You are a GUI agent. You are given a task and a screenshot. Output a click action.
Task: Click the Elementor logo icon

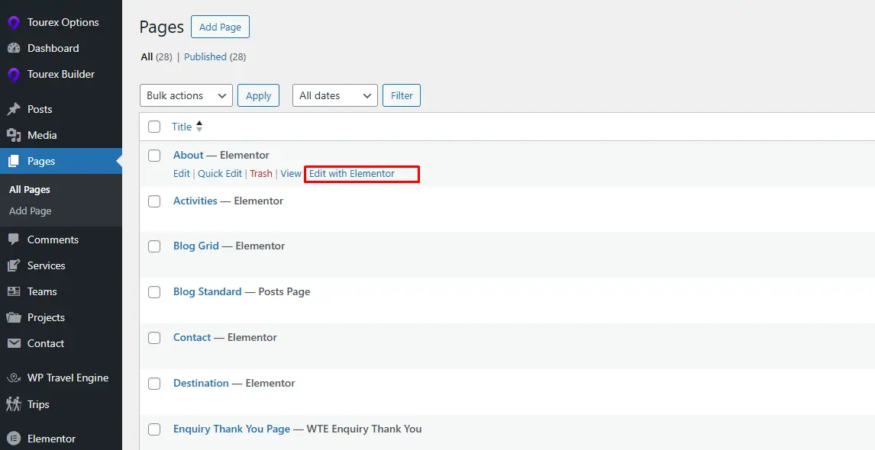click(14, 439)
